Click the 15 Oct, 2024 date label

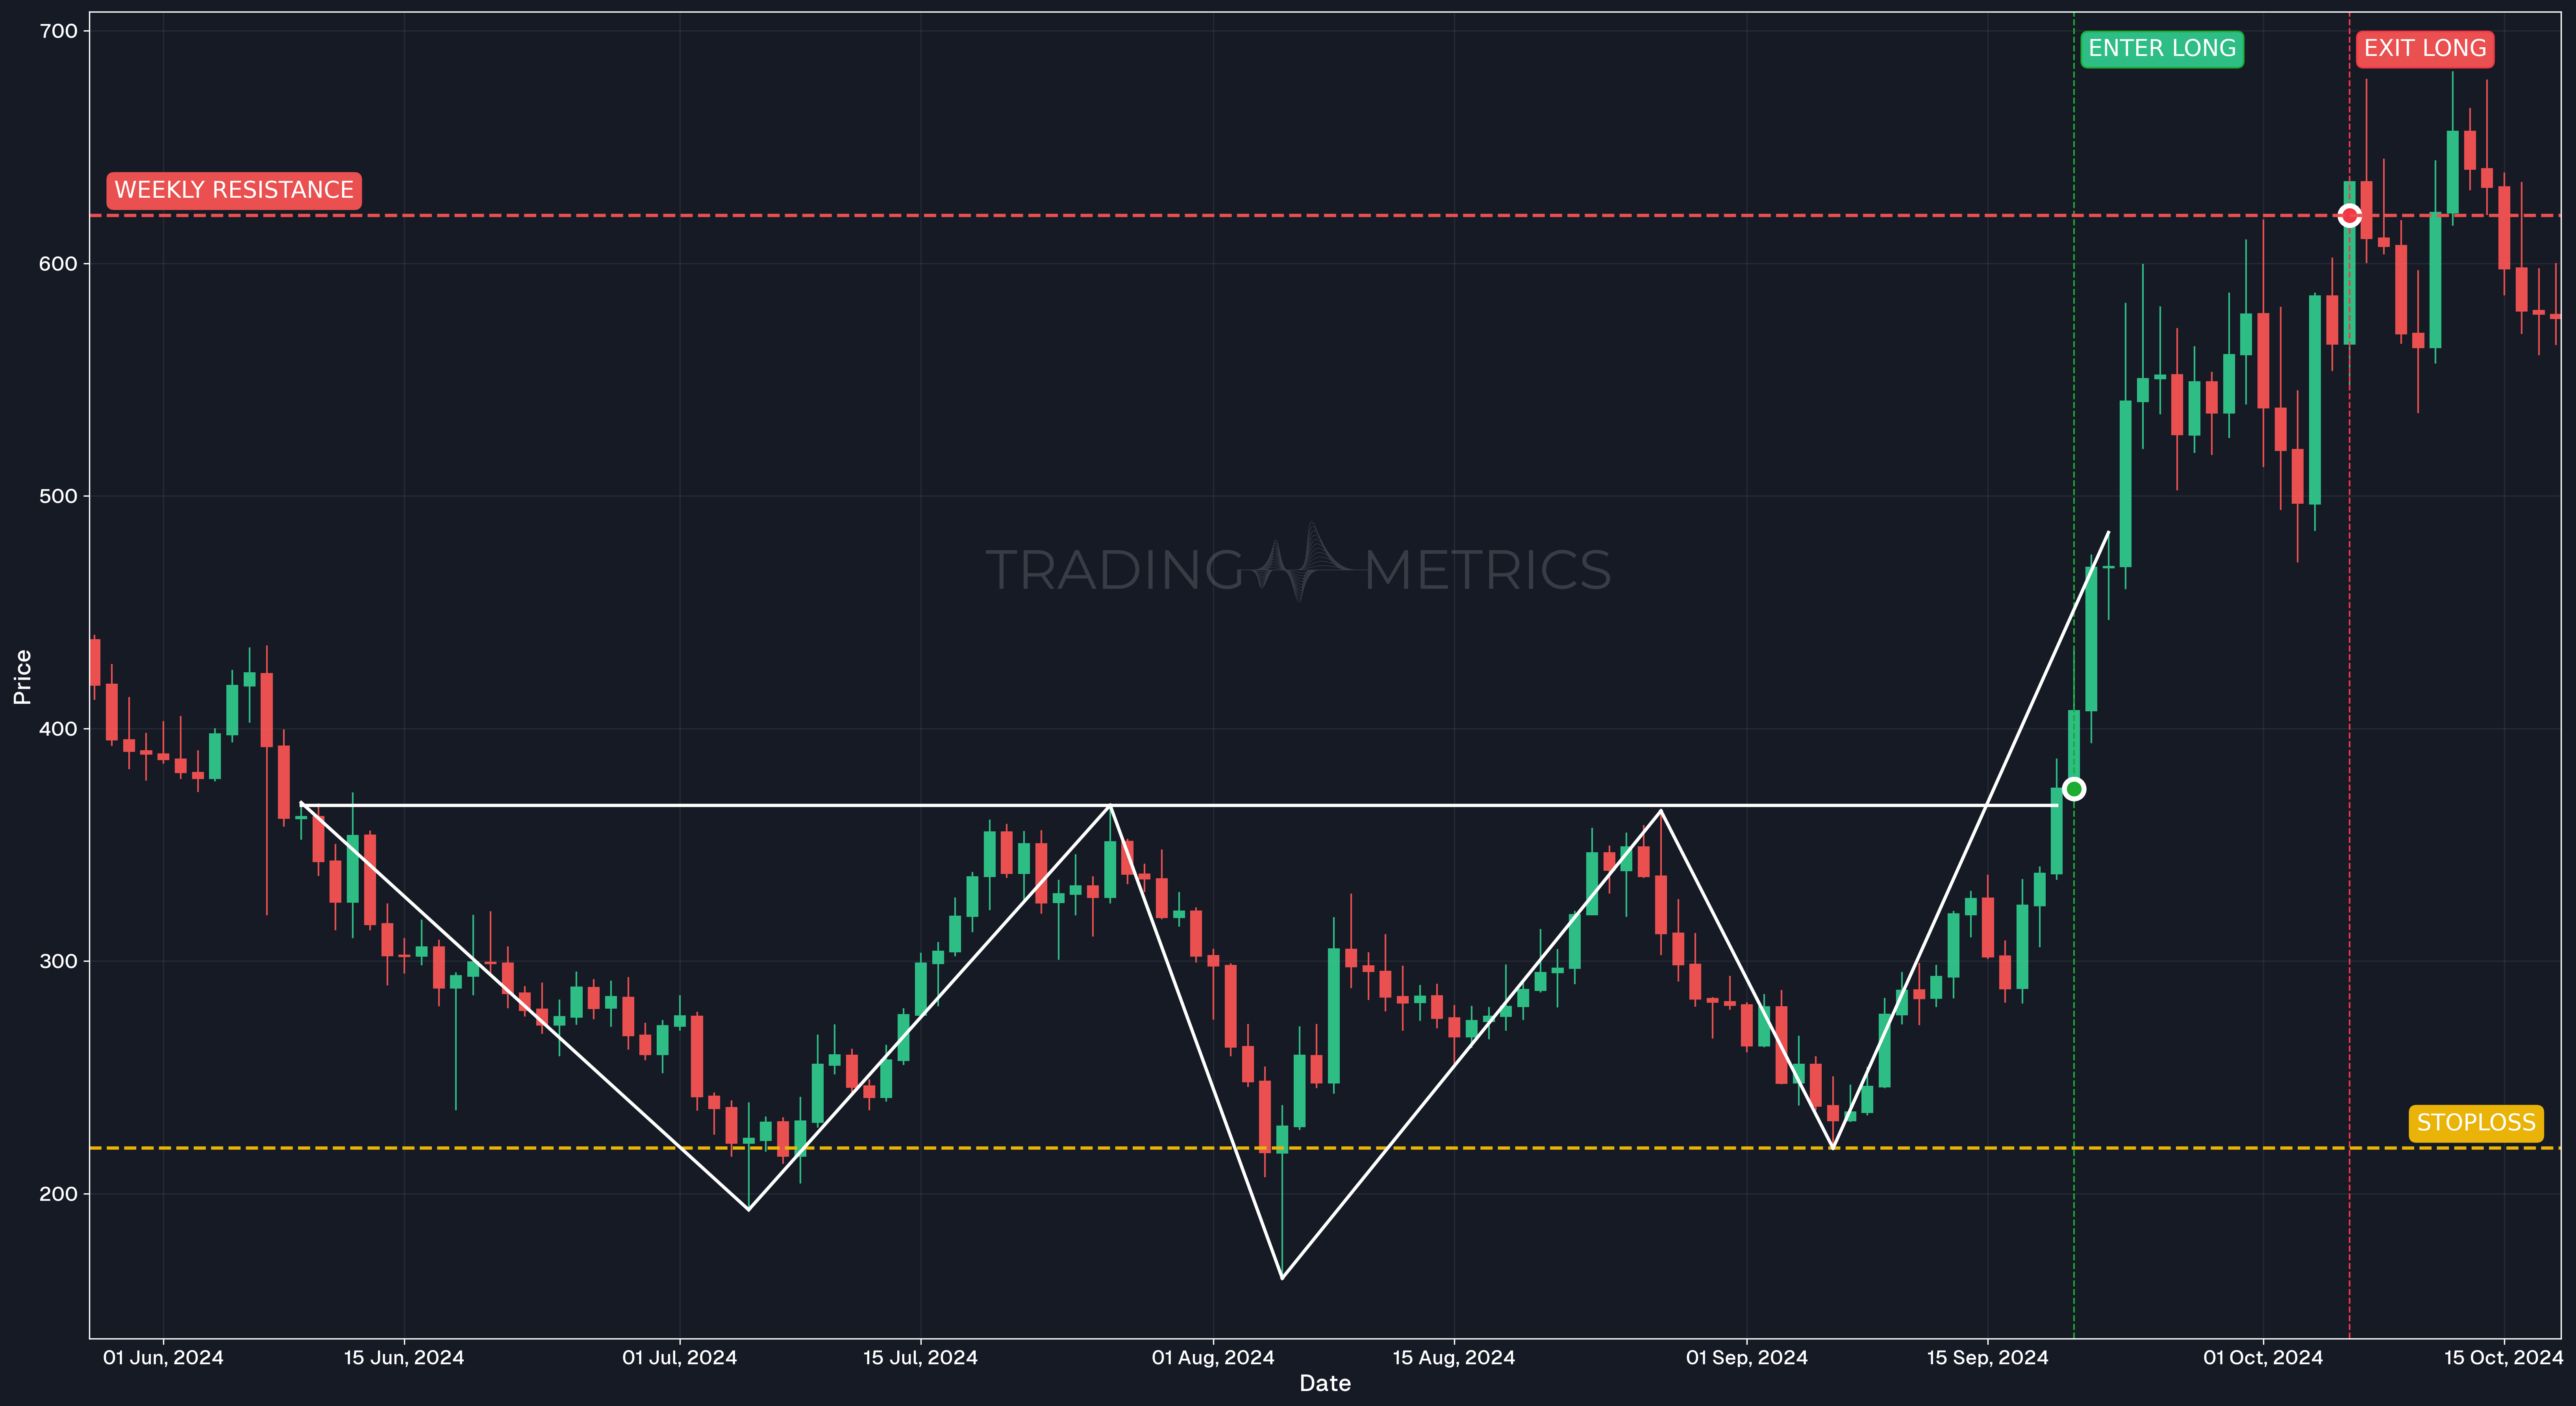click(2504, 1357)
